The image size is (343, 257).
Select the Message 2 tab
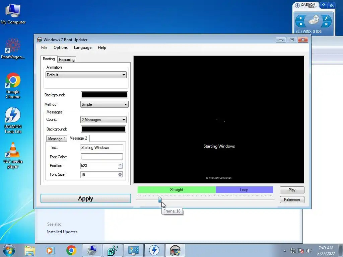tap(78, 138)
